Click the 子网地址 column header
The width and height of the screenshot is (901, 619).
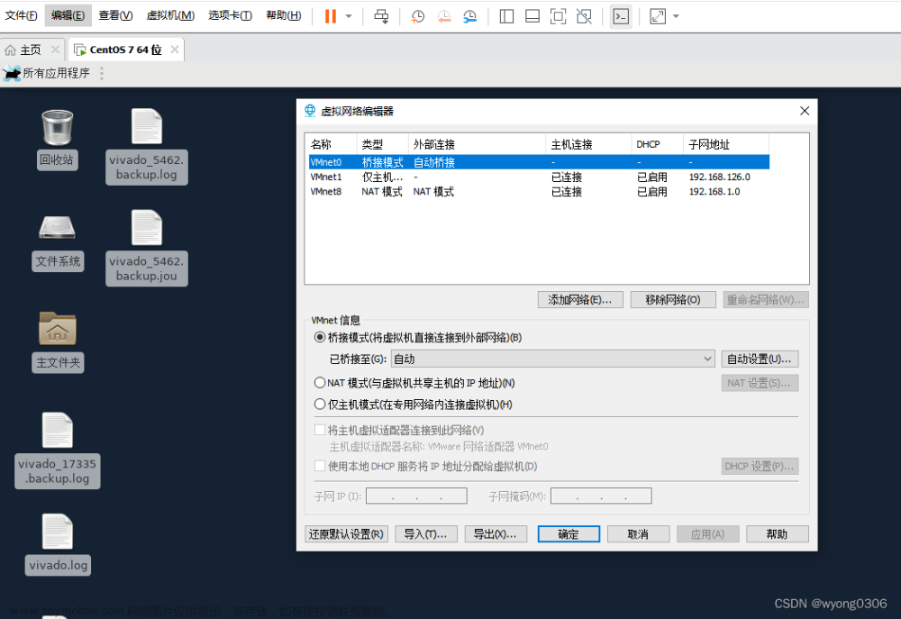pyautogui.click(x=725, y=144)
